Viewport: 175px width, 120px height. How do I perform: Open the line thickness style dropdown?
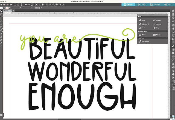[28, 8]
